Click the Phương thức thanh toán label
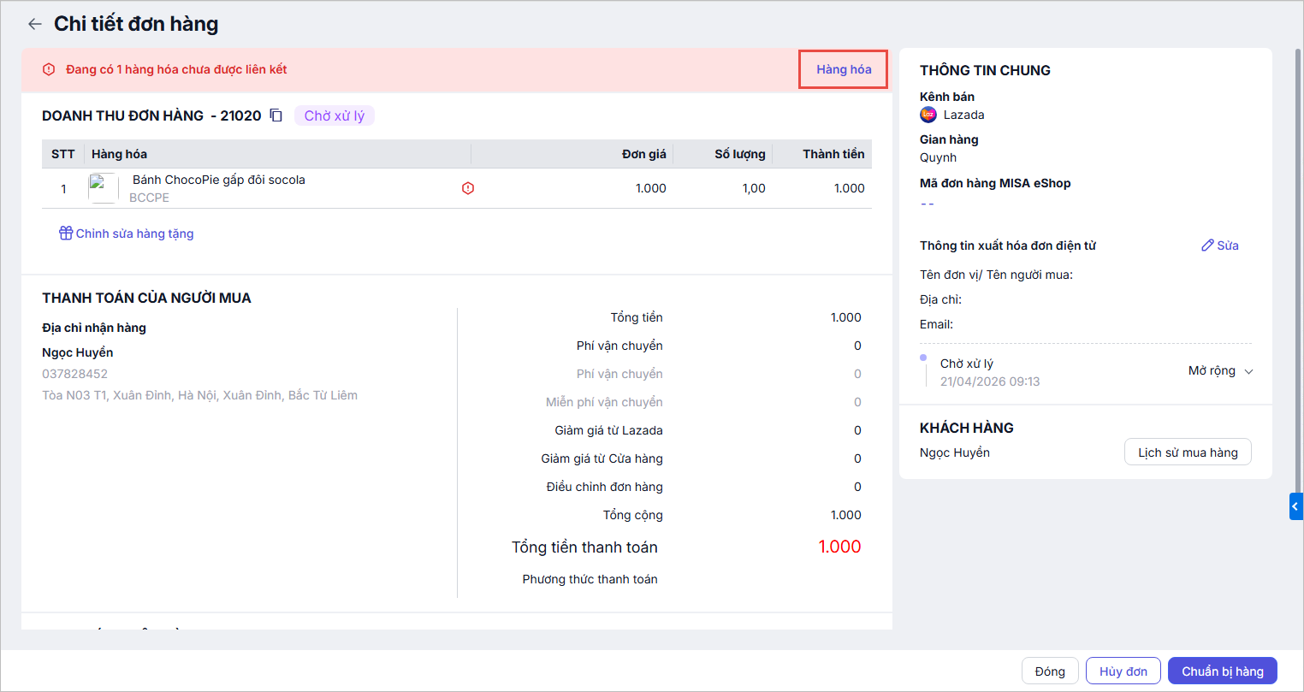Viewport: 1304px width, 692px height. (590, 579)
